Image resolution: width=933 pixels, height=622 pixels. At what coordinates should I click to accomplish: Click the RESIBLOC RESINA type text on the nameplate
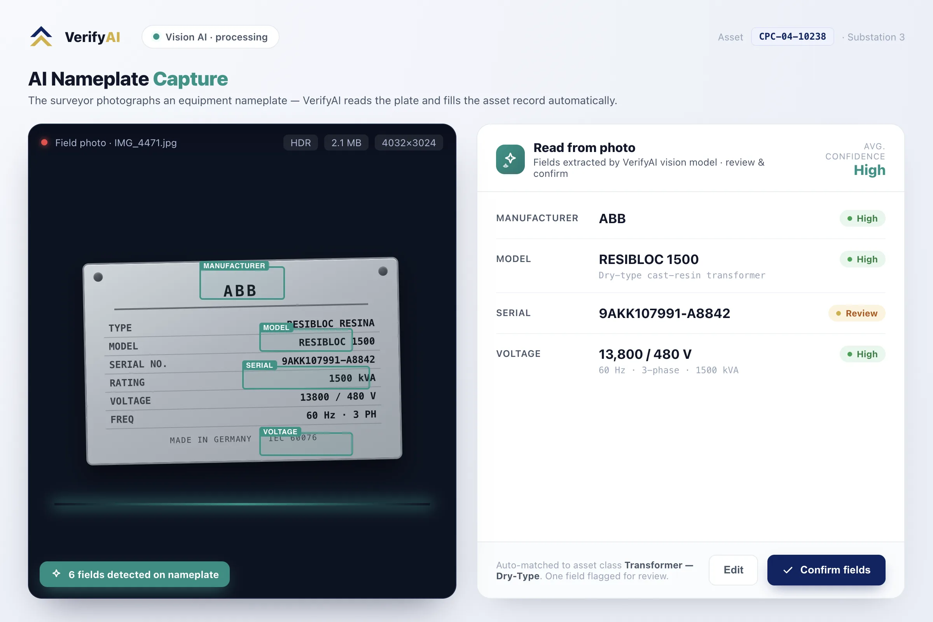pyautogui.click(x=330, y=323)
